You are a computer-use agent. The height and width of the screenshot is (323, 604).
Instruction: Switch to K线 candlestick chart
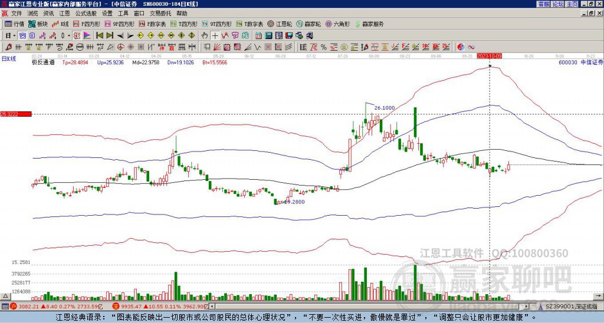click(x=61, y=24)
